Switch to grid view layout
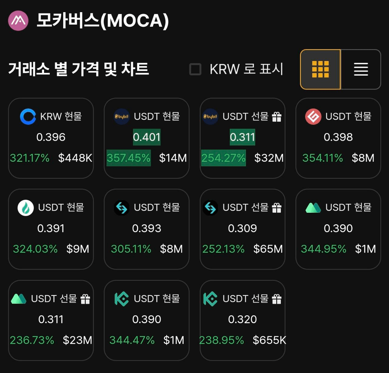The width and height of the screenshot is (389, 373). pos(320,69)
